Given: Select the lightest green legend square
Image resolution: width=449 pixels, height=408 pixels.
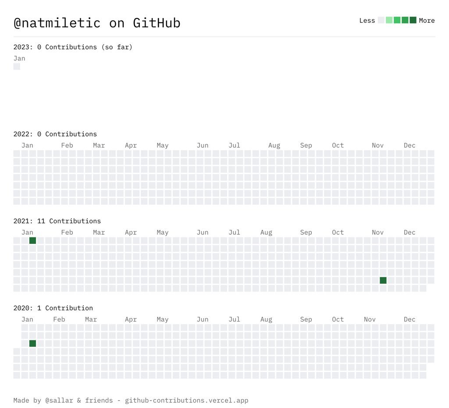Looking at the screenshot, I should click(389, 20).
